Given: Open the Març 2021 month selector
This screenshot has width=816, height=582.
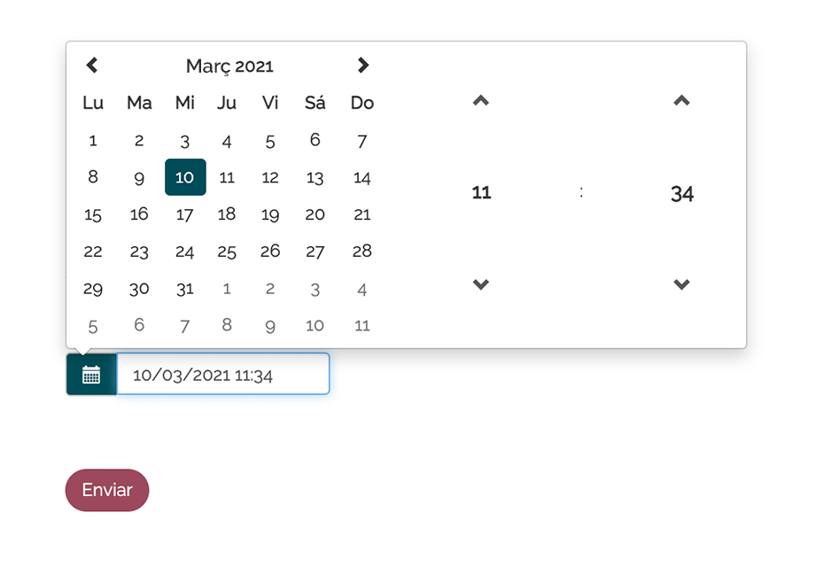Looking at the screenshot, I should [229, 66].
